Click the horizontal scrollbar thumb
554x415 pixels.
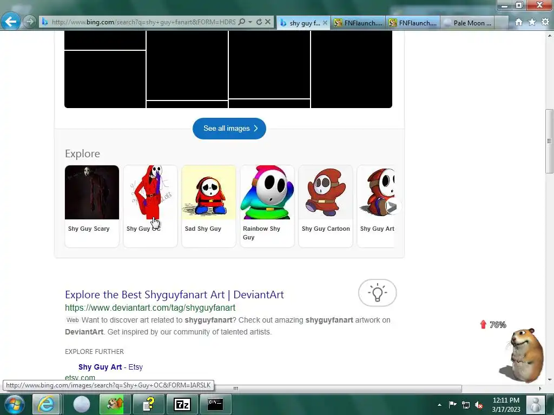(x=236, y=389)
